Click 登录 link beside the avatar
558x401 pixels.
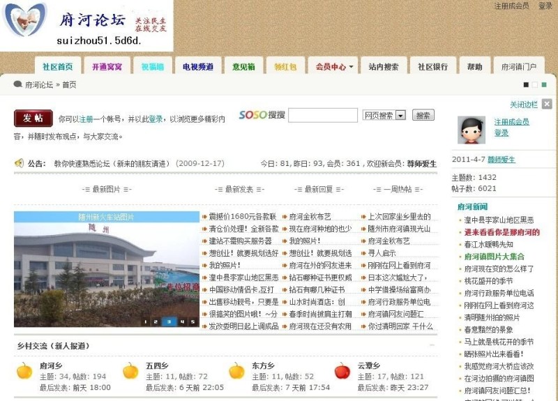click(x=501, y=133)
